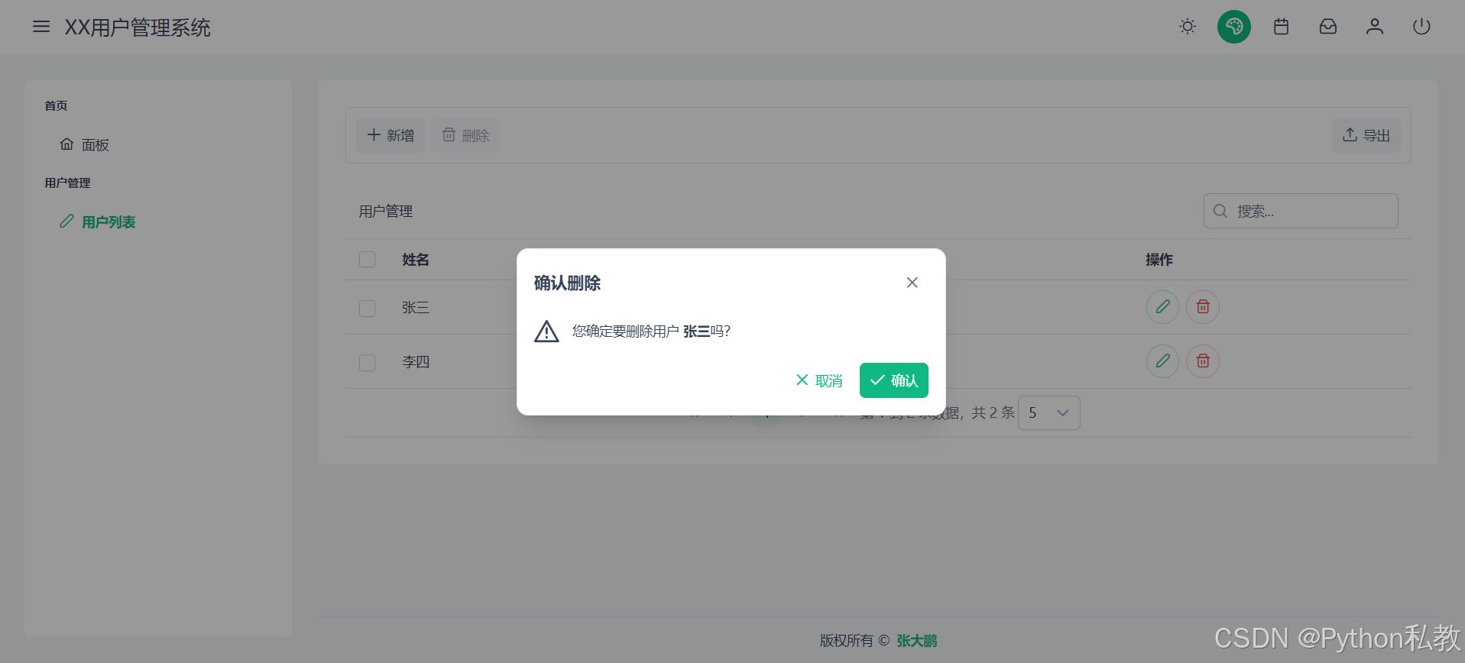Click the 删除 toolbar button

tap(465, 135)
